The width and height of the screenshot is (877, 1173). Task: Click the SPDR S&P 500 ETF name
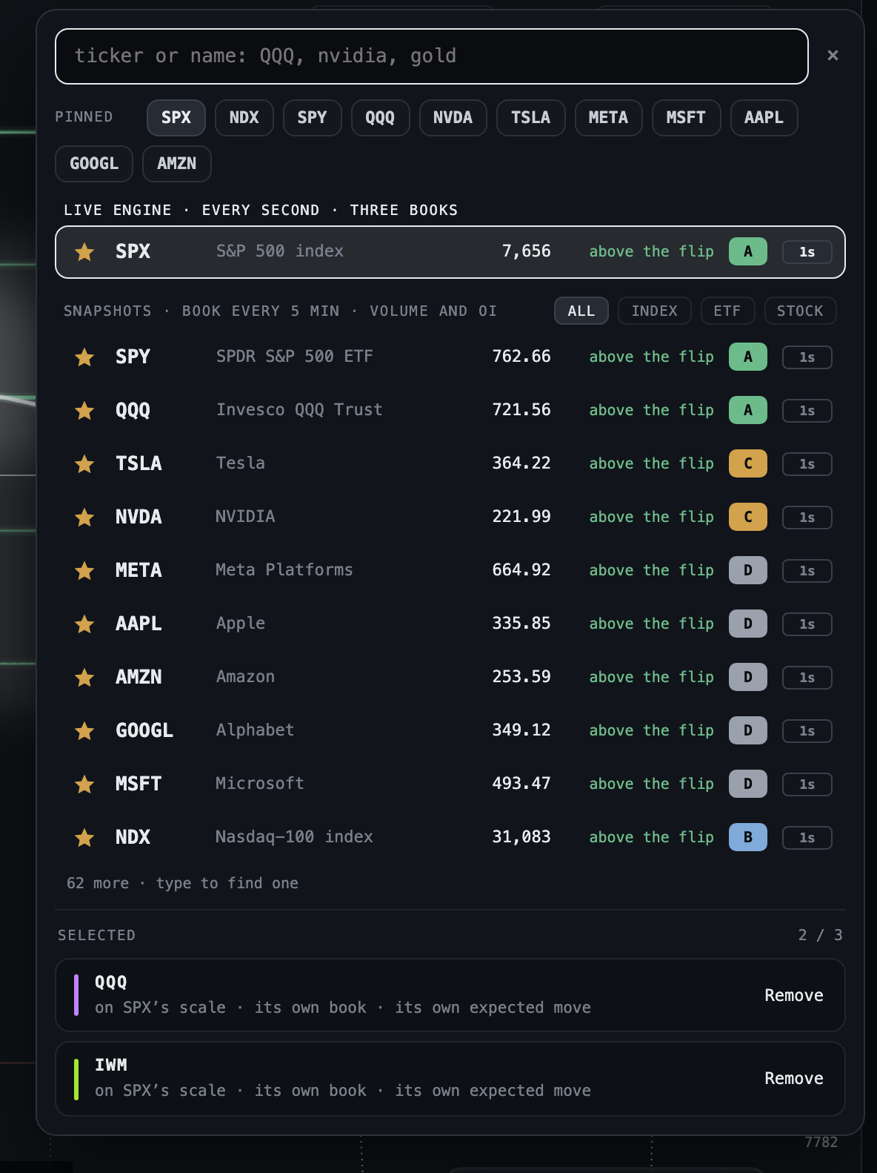(295, 357)
